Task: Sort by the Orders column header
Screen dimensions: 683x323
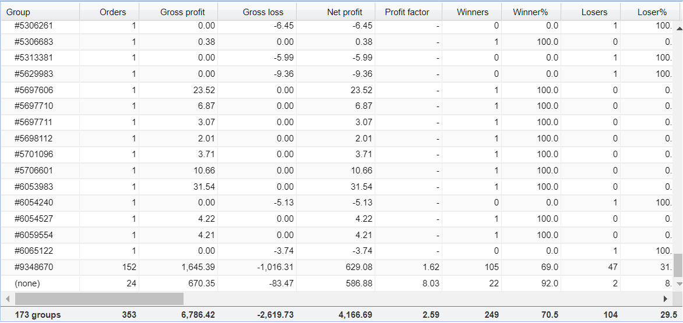Action: pos(110,12)
